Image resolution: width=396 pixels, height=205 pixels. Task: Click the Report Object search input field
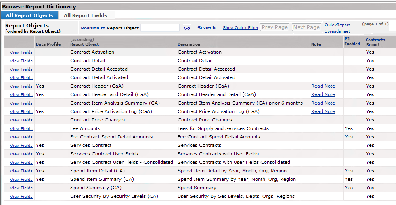(x=160, y=28)
